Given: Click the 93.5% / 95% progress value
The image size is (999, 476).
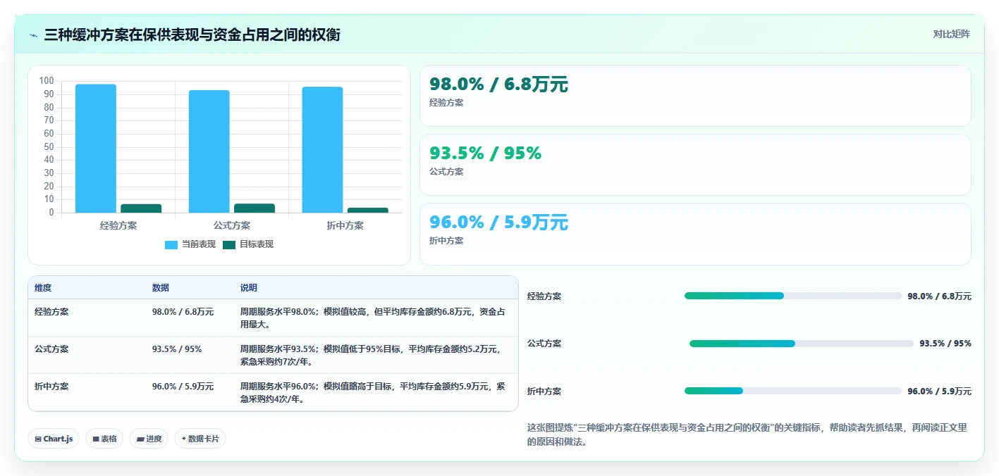Looking at the screenshot, I should click(x=945, y=344).
